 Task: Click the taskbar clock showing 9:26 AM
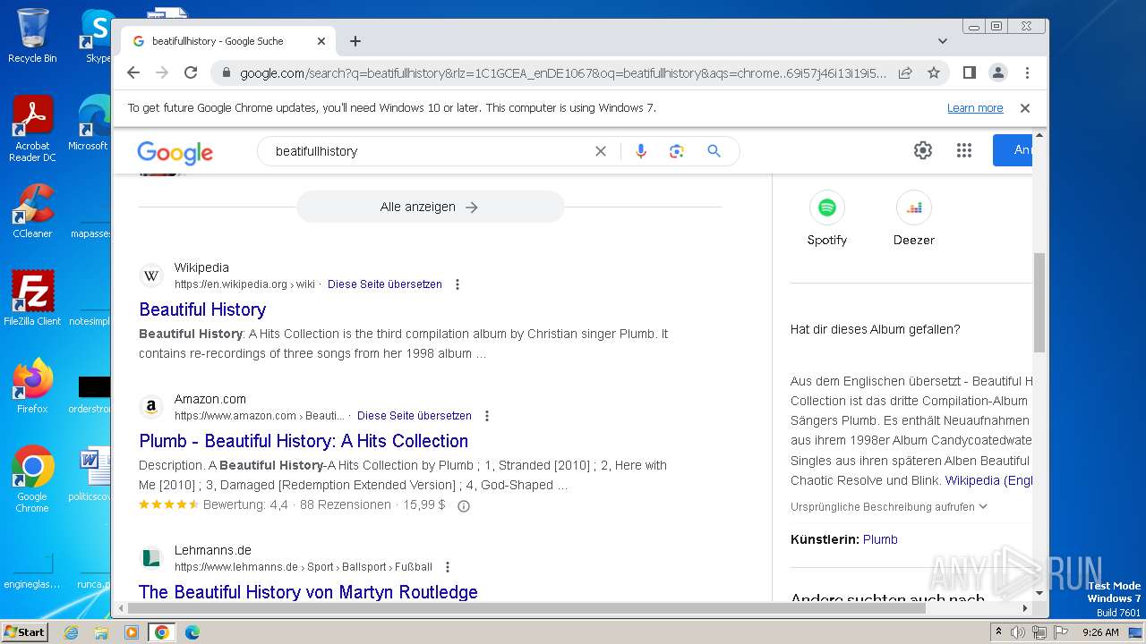point(1100,632)
